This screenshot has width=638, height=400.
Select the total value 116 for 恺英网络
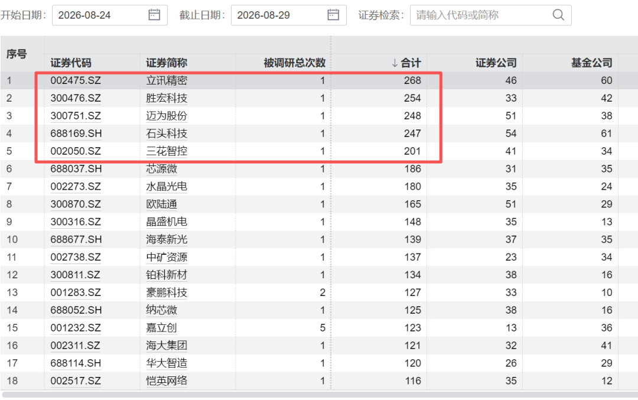coord(413,381)
